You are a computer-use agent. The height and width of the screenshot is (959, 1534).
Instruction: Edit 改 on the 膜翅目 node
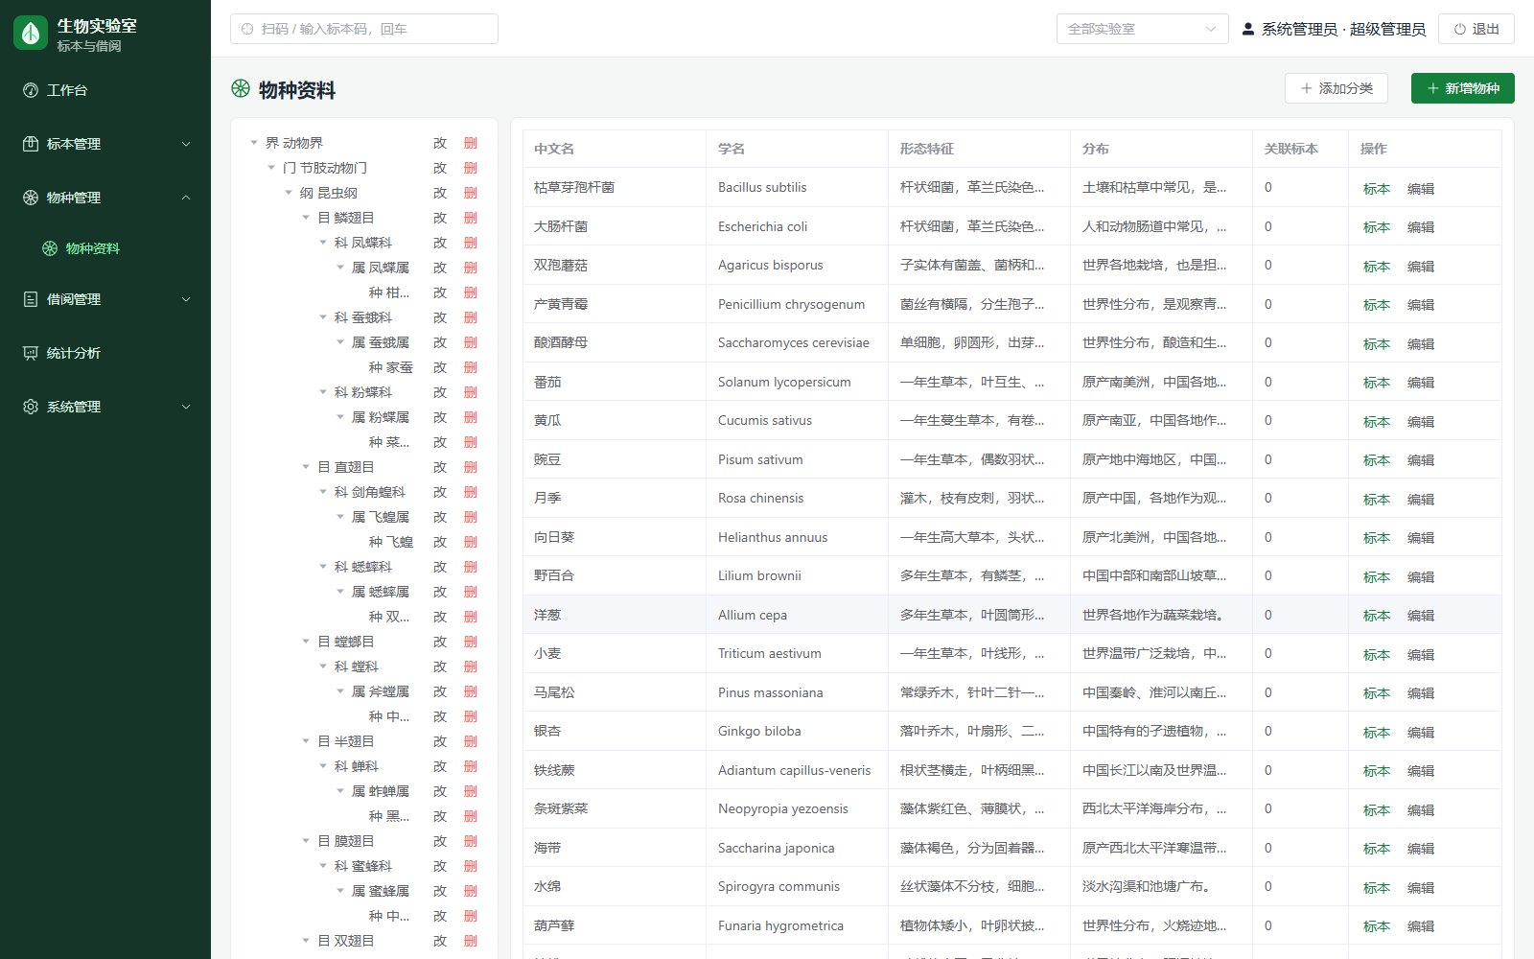[x=440, y=841]
